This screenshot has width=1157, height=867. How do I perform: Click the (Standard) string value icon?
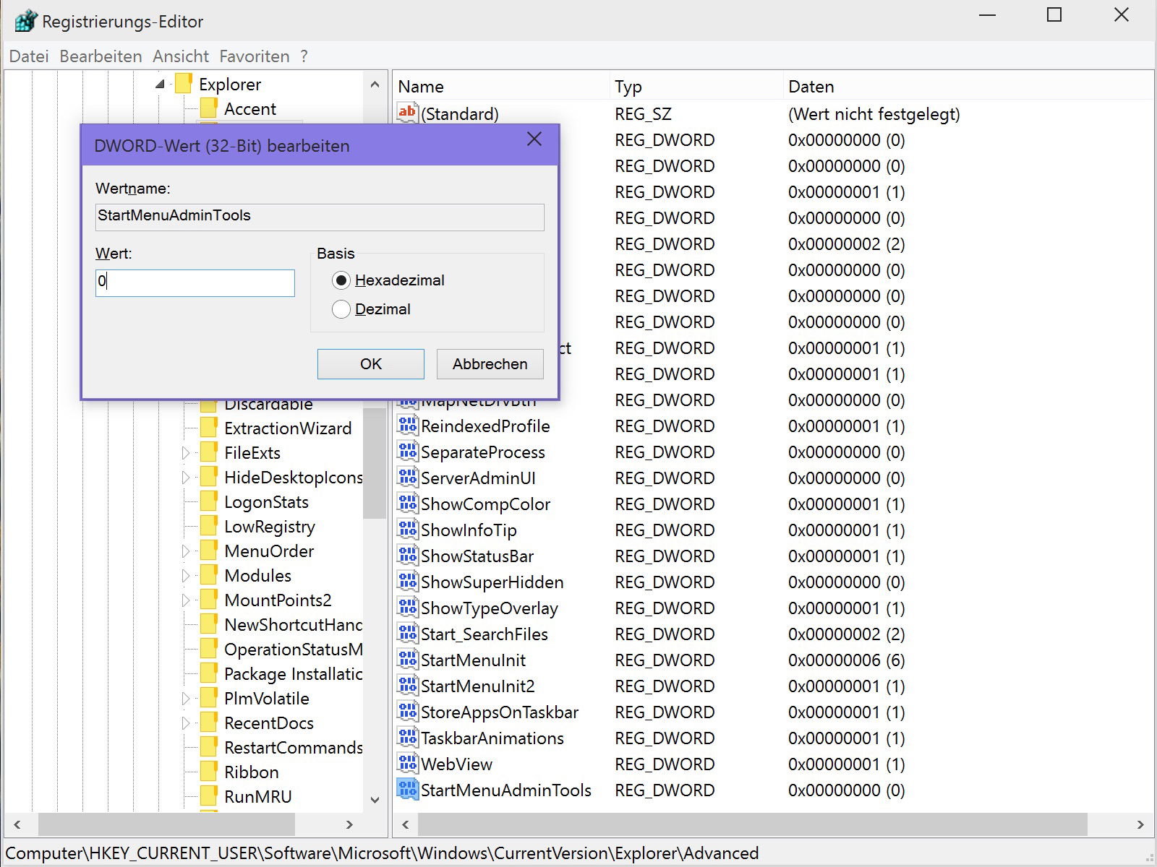408,113
